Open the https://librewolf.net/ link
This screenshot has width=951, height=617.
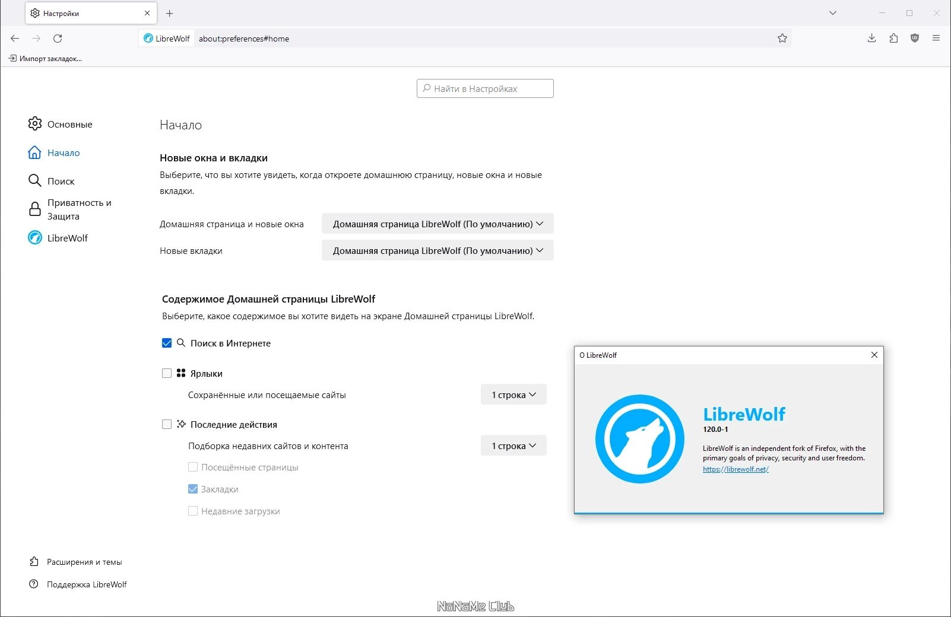tap(736, 469)
